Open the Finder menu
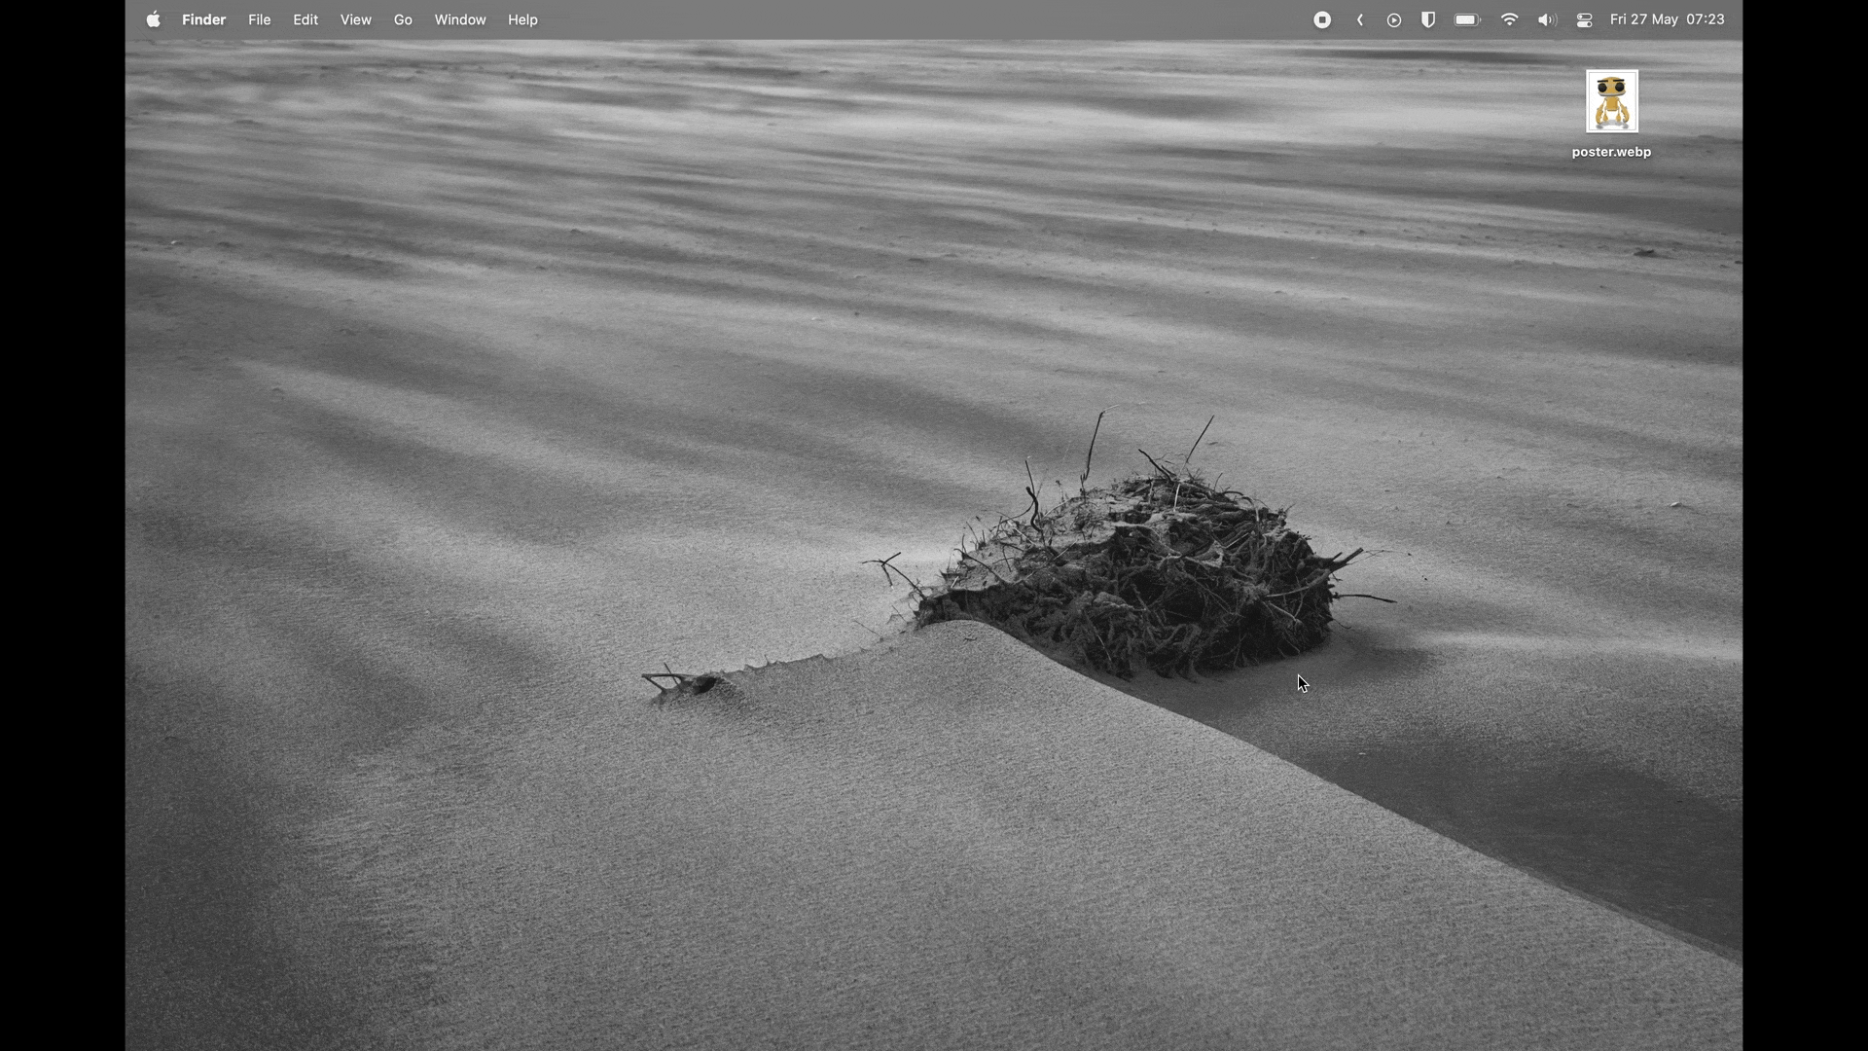1868x1051 pixels. [x=203, y=19]
